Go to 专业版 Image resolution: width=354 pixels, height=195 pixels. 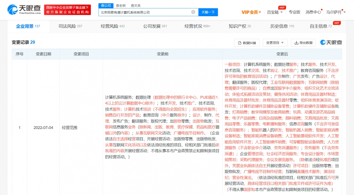point(295,12)
